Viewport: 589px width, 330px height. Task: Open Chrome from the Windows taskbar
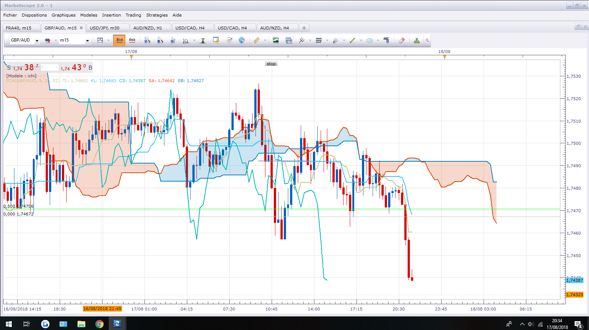point(100,324)
